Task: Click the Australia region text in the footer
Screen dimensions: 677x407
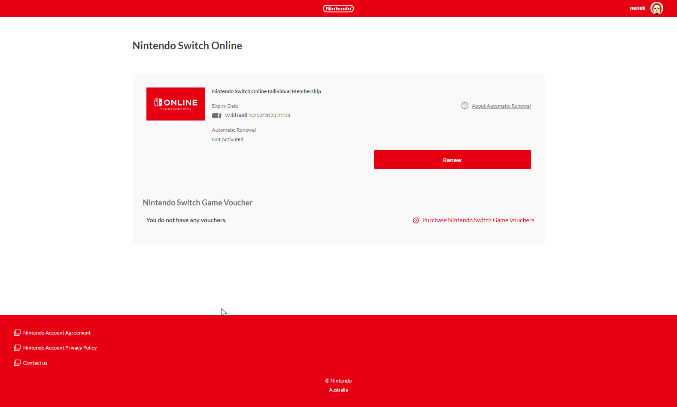Action: coord(338,390)
